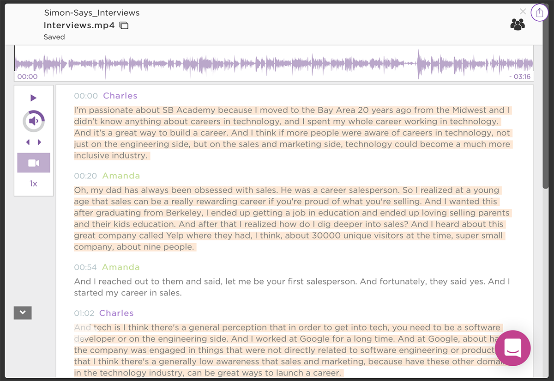Toggle the video preview on or off

pyautogui.click(x=33, y=162)
